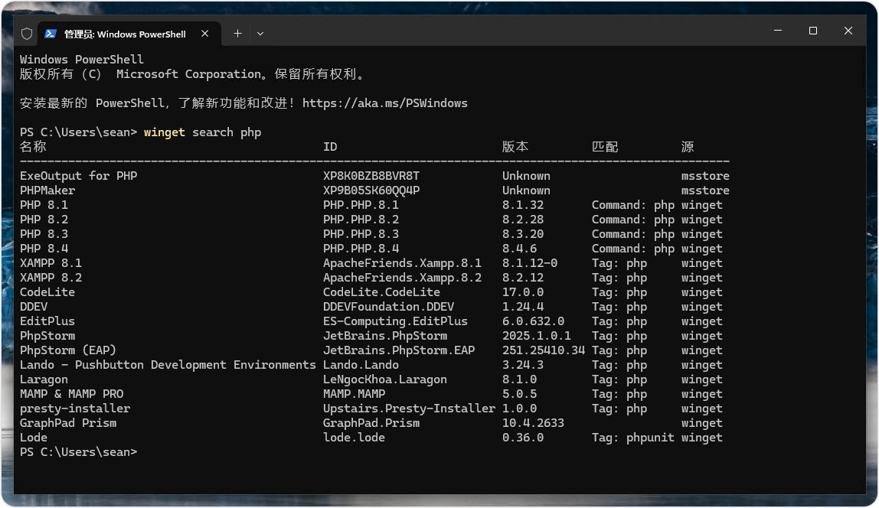The width and height of the screenshot is (879, 508).
Task: Click the version '8.1.32'
Action: click(x=523, y=205)
